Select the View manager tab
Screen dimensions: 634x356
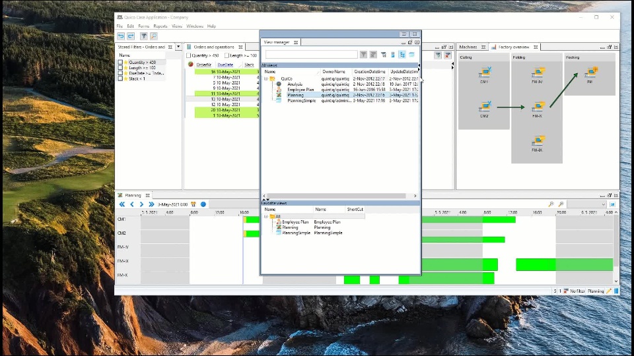277,42
